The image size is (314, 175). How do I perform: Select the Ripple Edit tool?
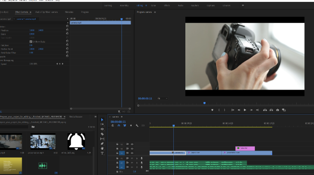coord(102,129)
